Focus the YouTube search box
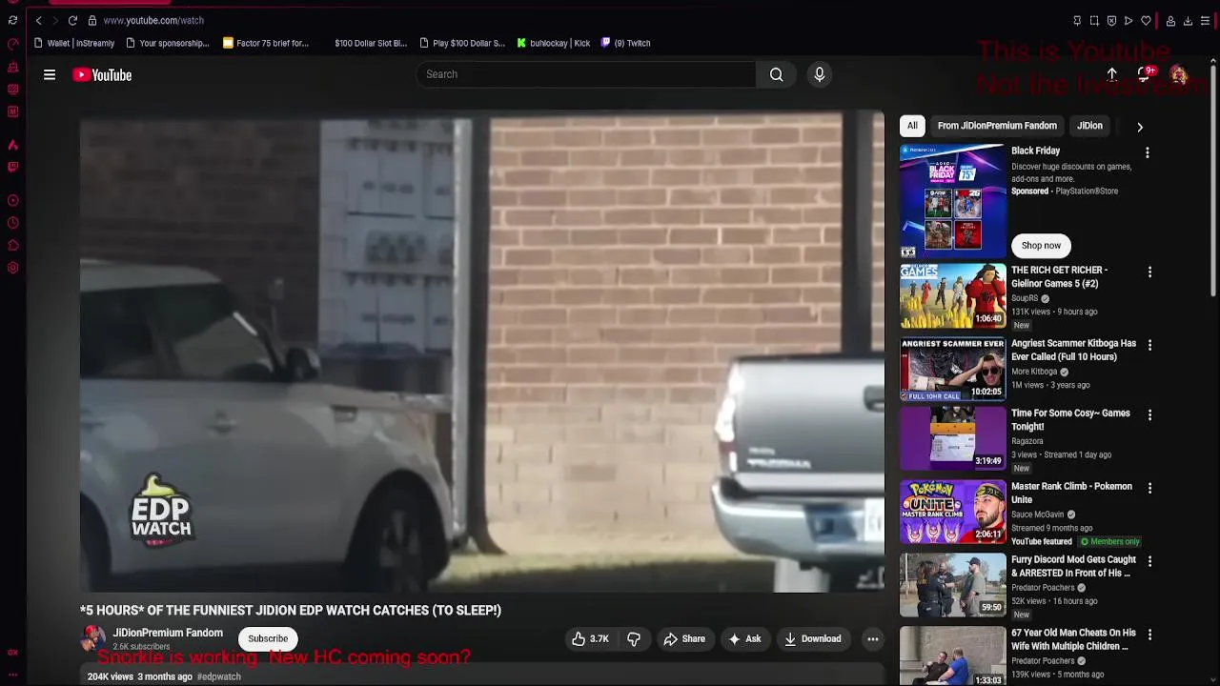This screenshot has width=1220, height=686. (x=585, y=74)
